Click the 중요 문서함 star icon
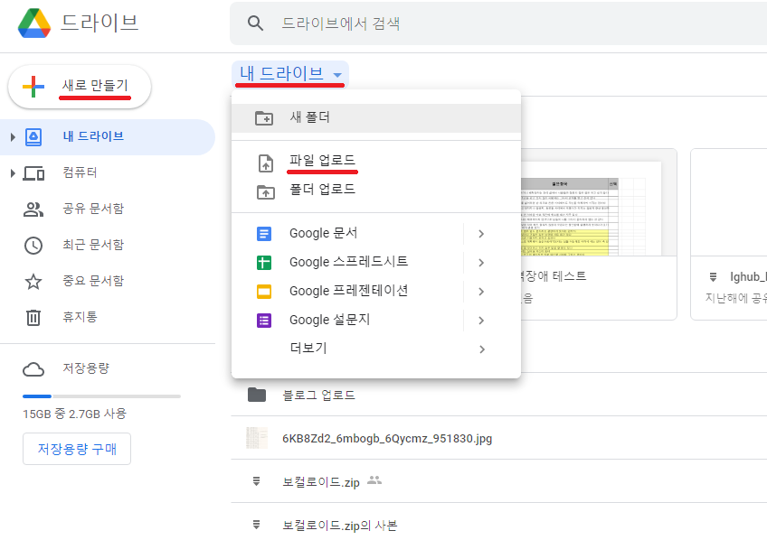This screenshot has width=767, height=540. [33, 281]
